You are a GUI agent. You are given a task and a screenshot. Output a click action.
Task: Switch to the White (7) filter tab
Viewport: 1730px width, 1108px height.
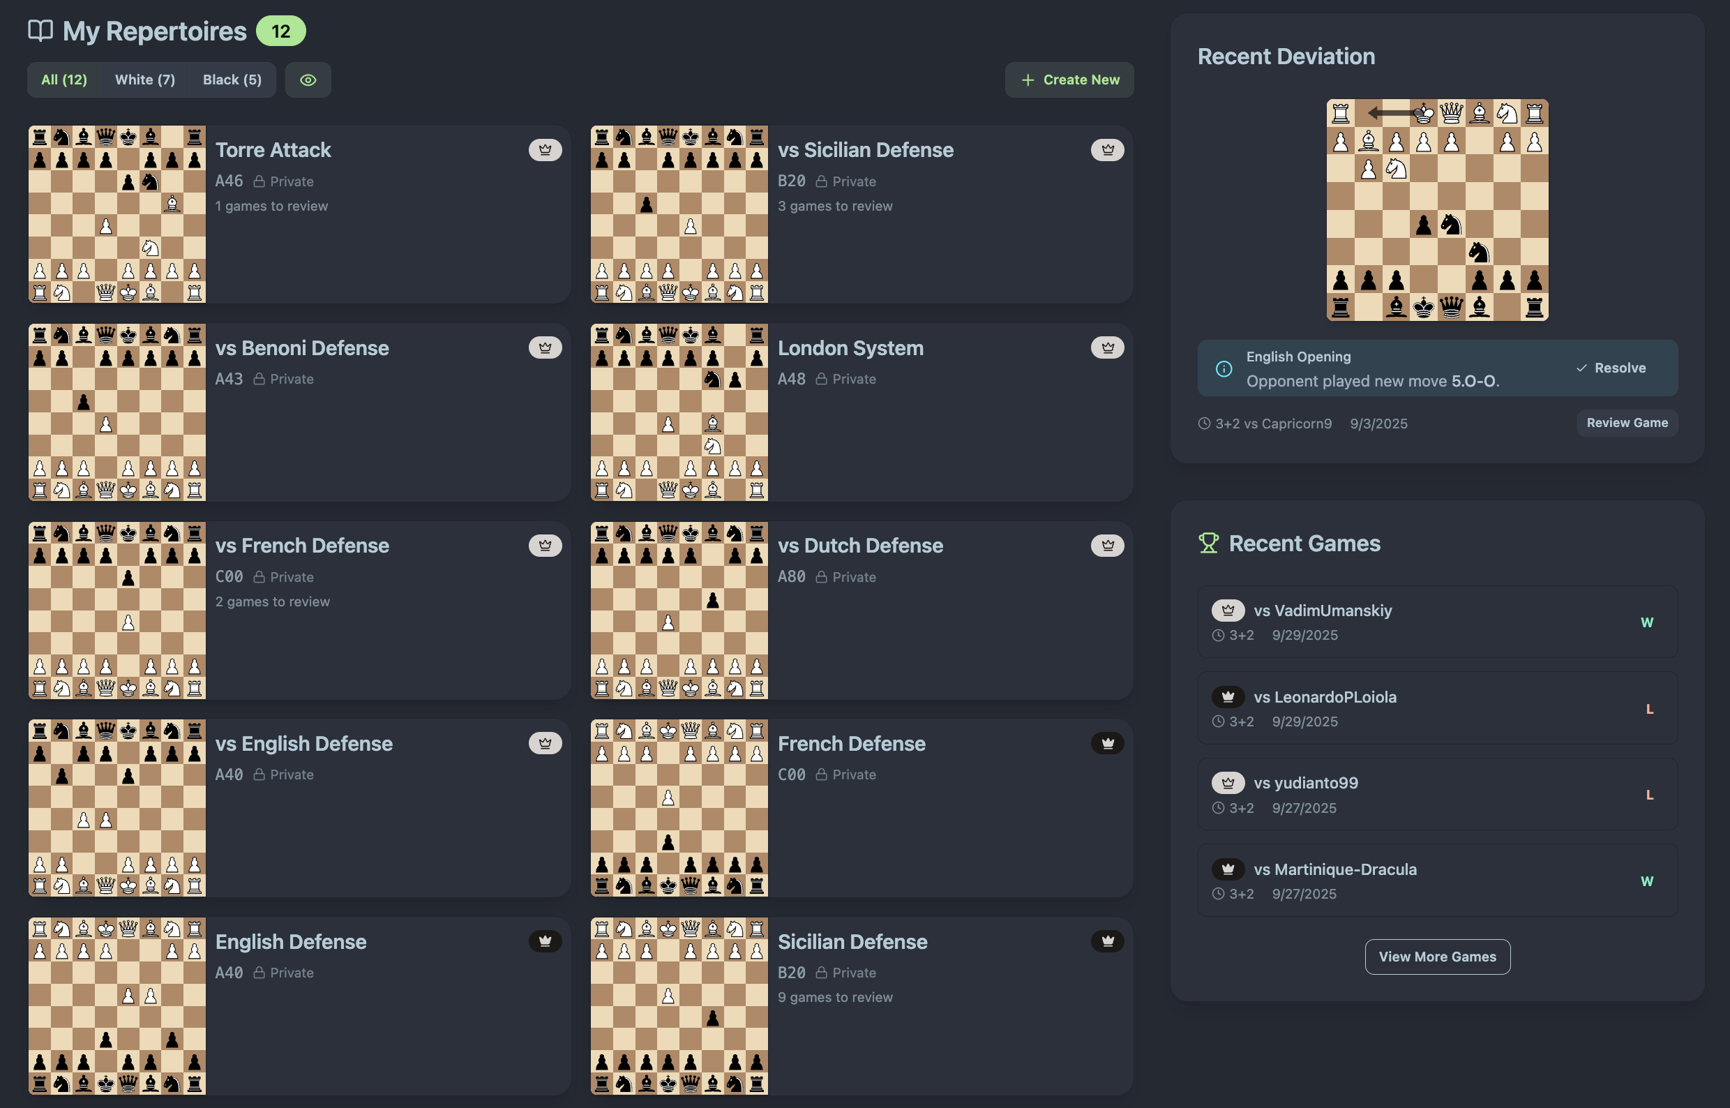(x=144, y=80)
